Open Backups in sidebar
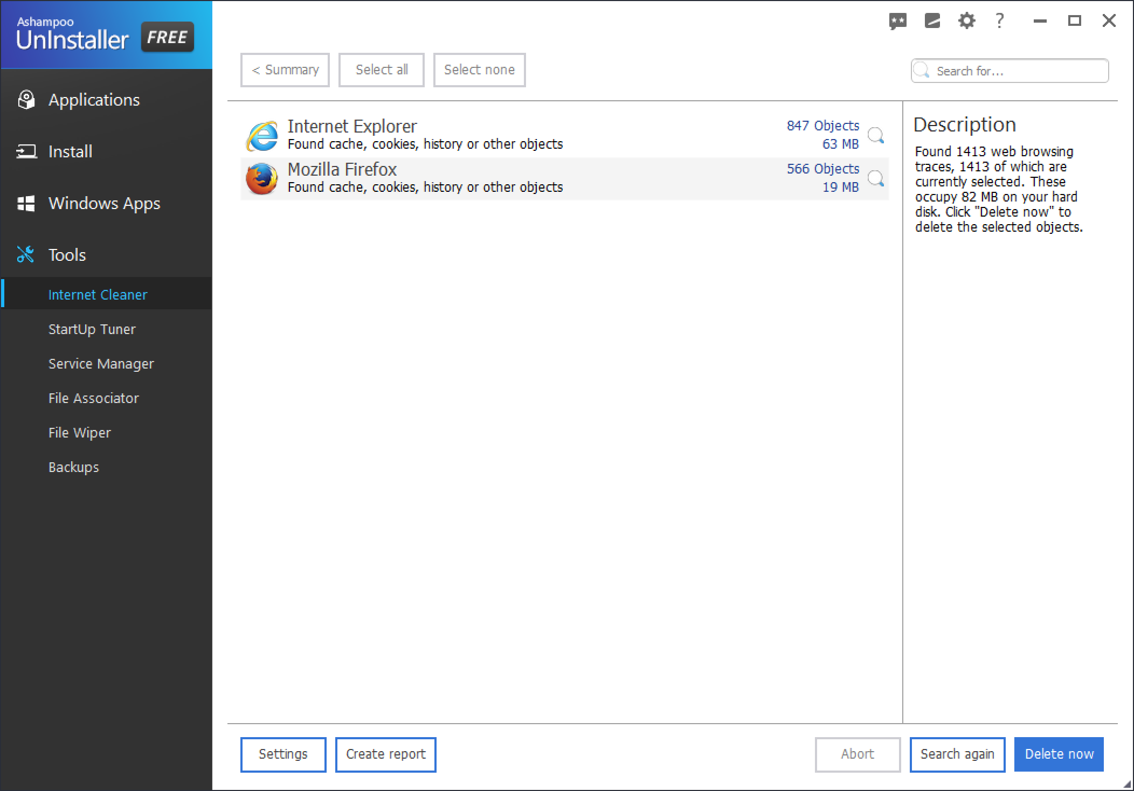This screenshot has width=1134, height=791. coord(73,467)
